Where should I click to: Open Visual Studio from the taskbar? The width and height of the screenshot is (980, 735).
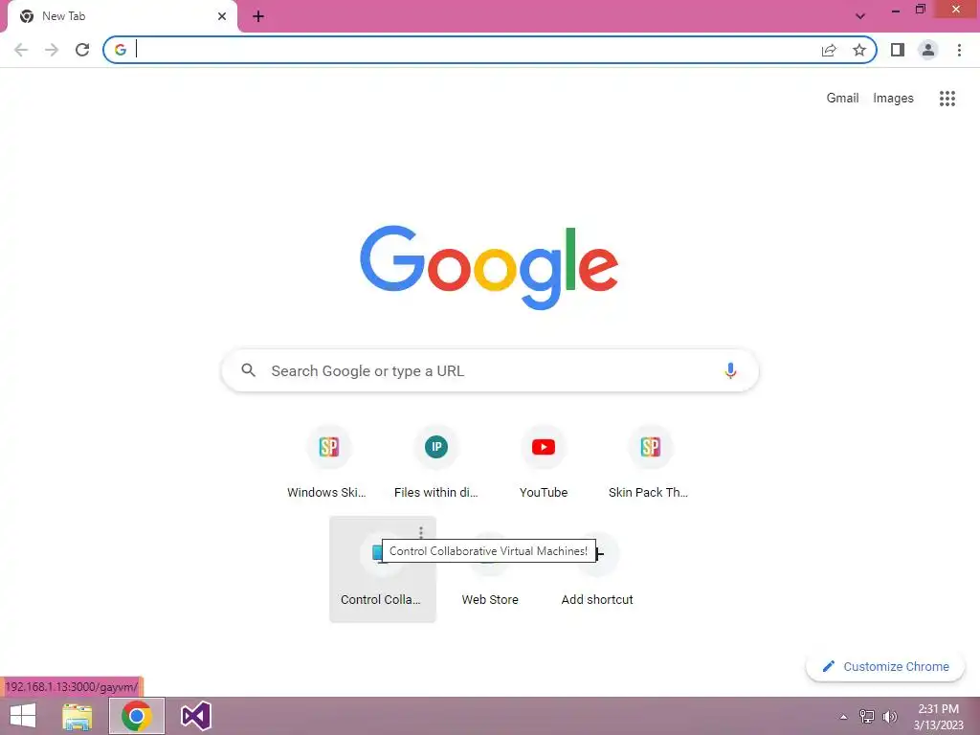[x=195, y=716]
